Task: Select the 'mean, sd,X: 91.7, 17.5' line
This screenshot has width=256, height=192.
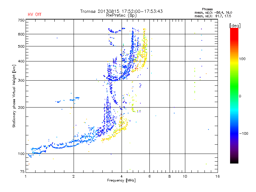Action: click(213, 16)
